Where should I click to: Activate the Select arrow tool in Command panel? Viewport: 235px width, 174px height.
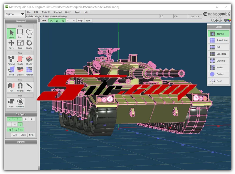(11, 34)
